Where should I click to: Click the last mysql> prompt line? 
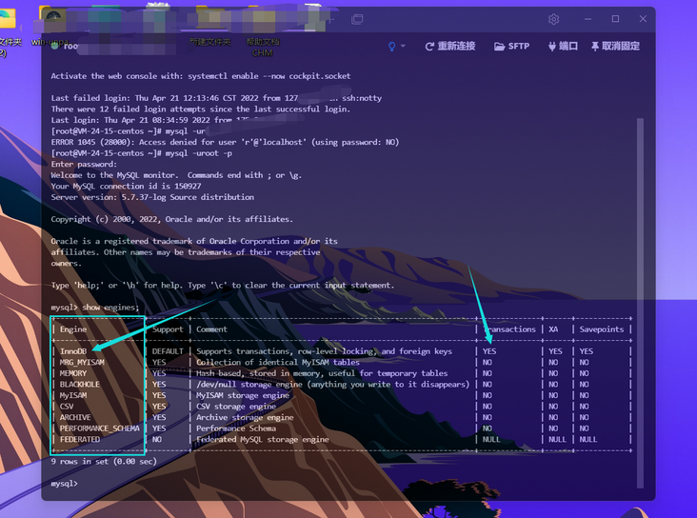67,484
